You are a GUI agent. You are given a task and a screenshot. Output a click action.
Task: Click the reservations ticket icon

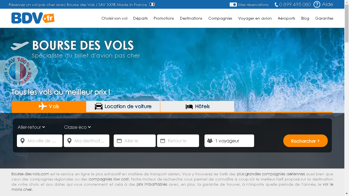[x=233, y=4]
